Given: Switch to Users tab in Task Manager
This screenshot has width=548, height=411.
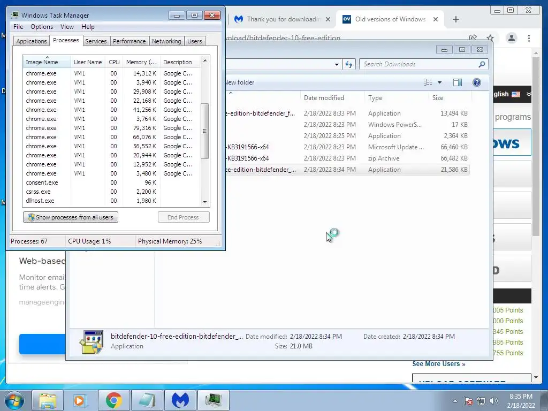Looking at the screenshot, I should click(195, 41).
